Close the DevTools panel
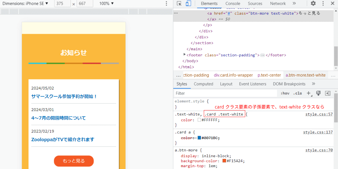Screen dimensions: 338x169 (x=332, y=3)
